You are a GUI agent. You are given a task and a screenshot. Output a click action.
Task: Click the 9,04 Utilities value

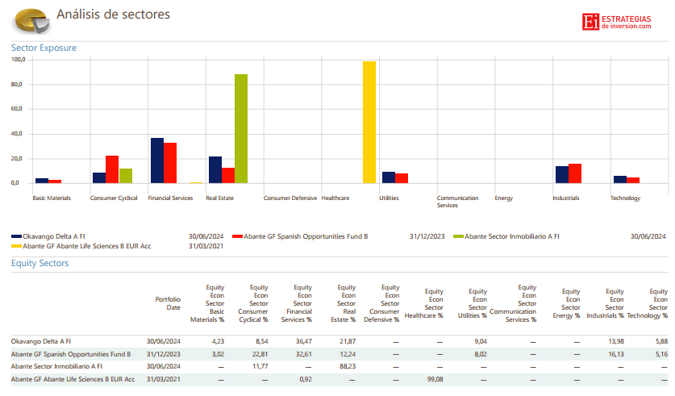[x=481, y=341]
